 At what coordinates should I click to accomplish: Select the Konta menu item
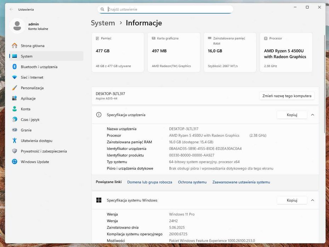click(x=25, y=109)
